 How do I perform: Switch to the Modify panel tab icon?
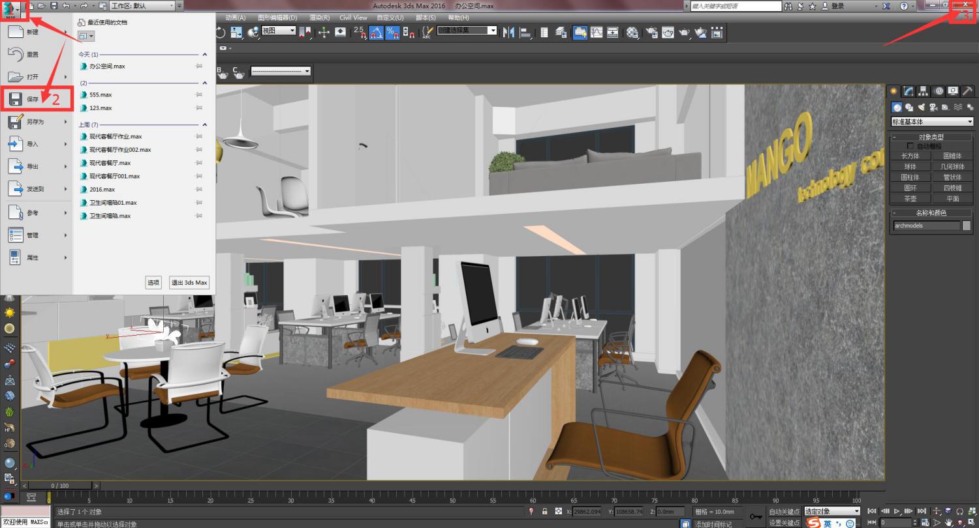point(909,91)
